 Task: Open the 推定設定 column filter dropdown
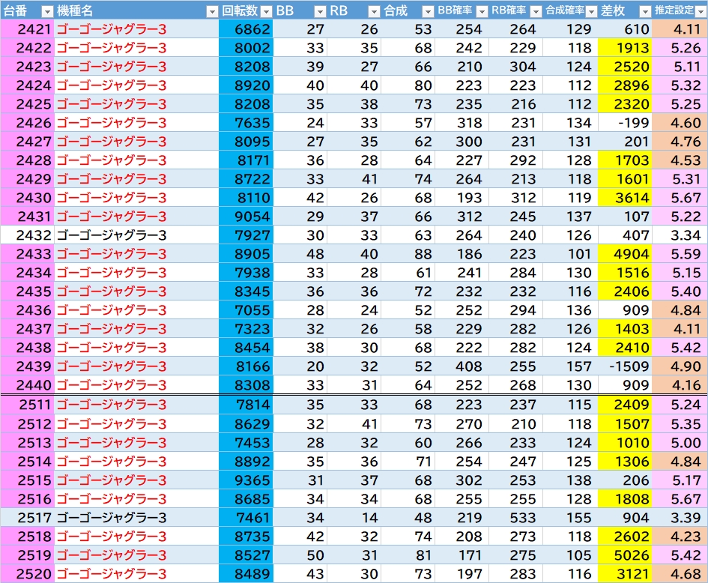[701, 11]
